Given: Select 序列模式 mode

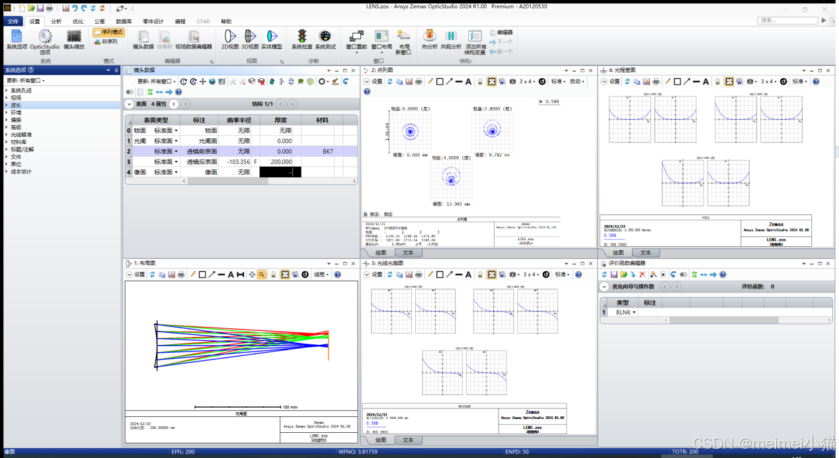Looking at the screenshot, I should 108,32.
